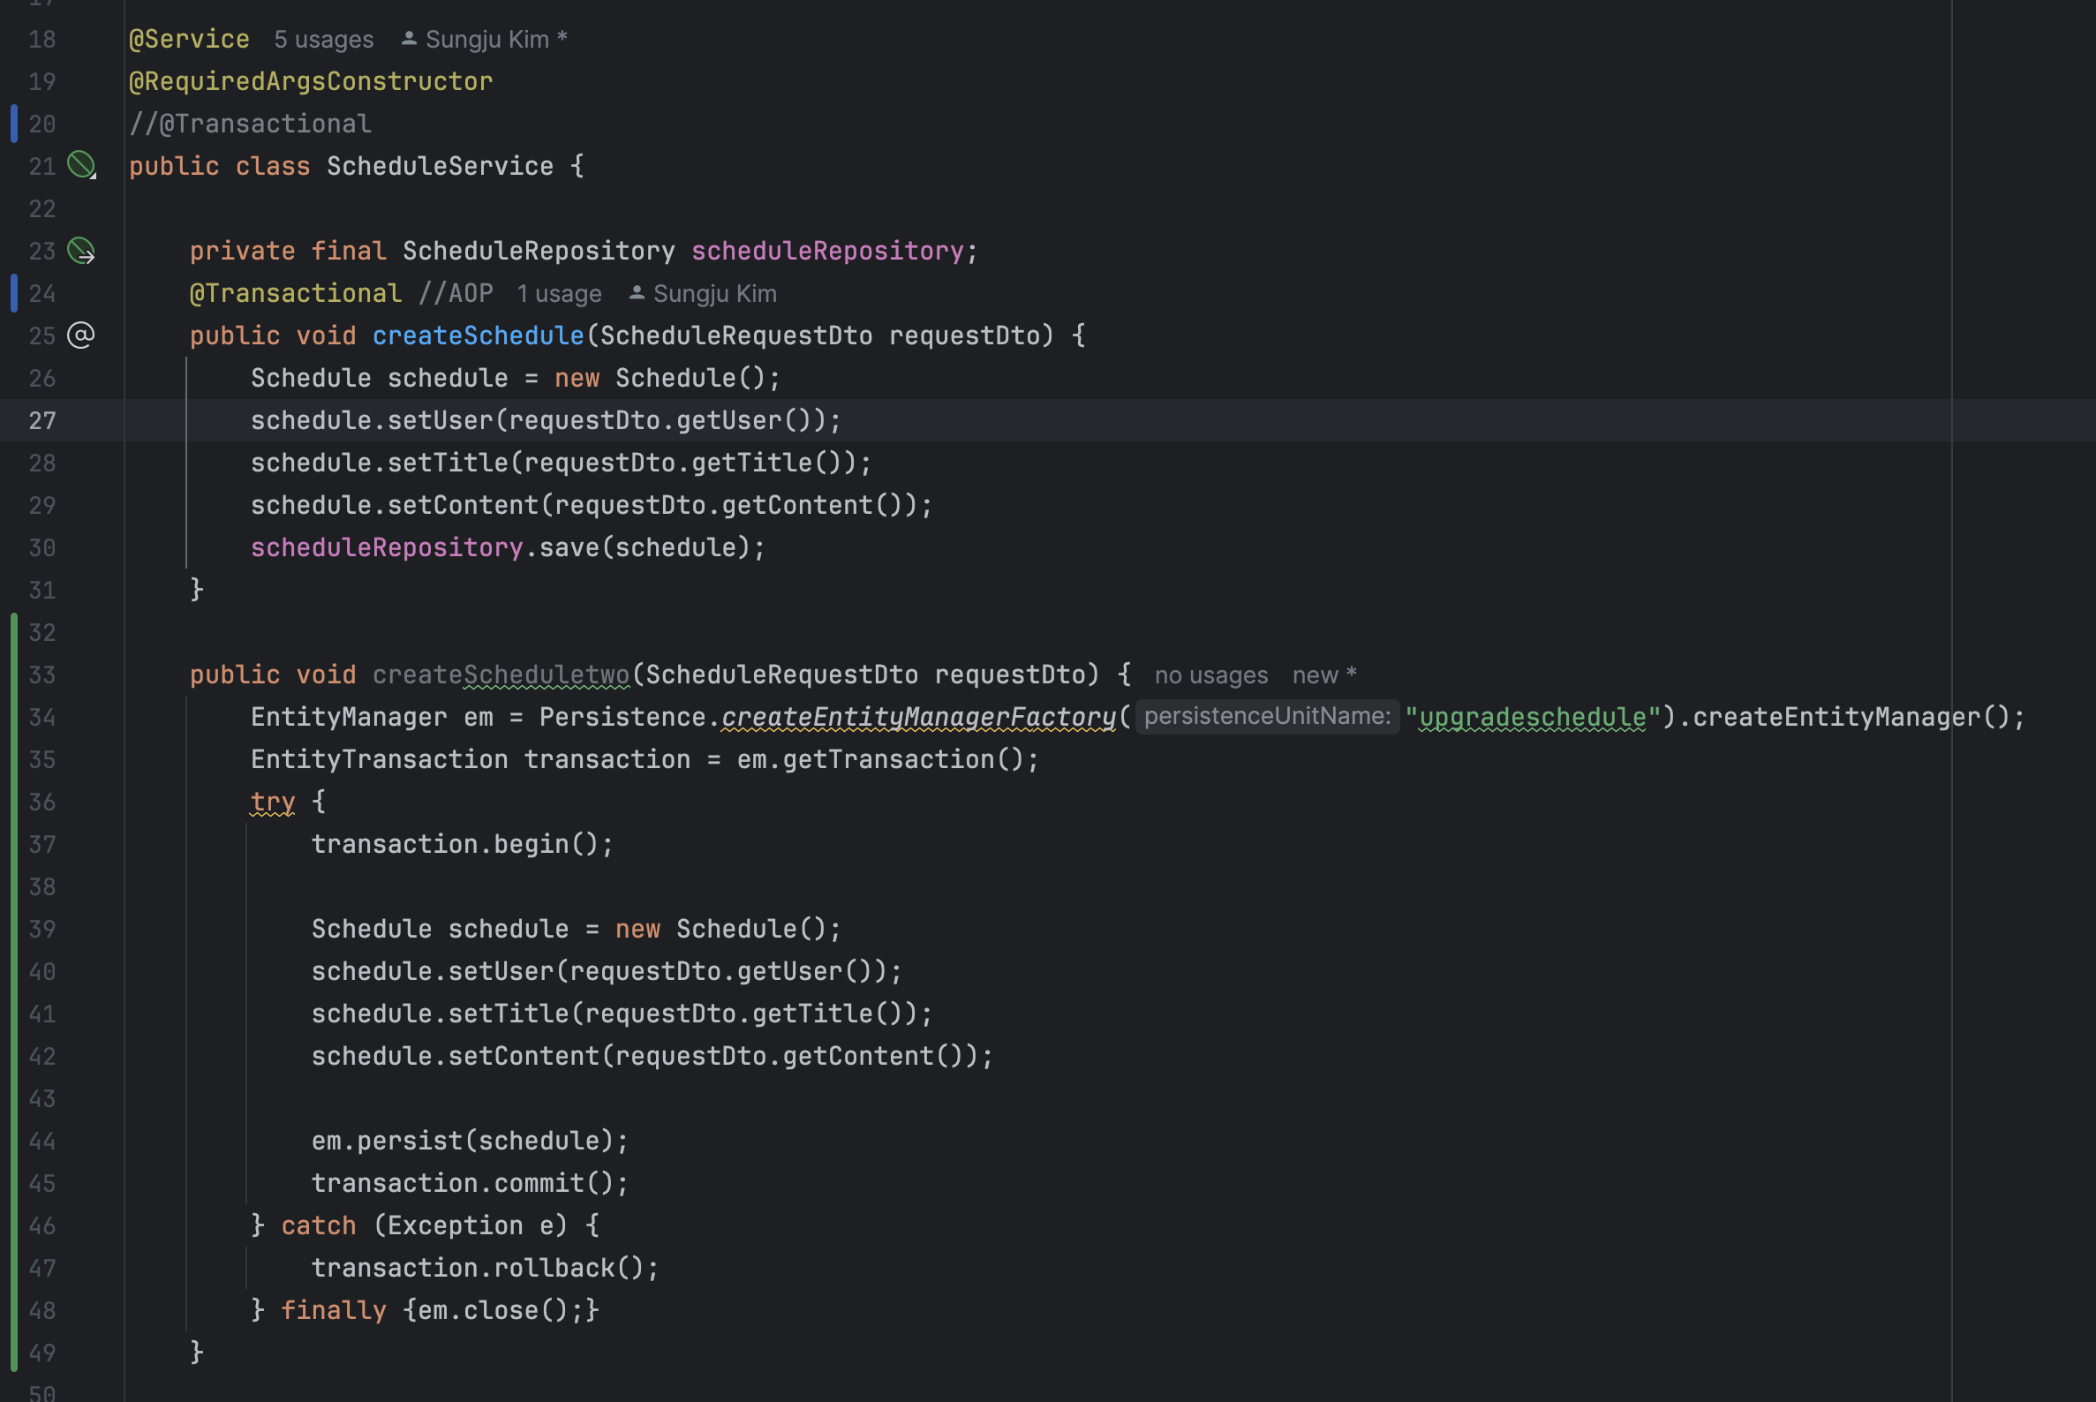The height and width of the screenshot is (1402, 2096).
Task: Click the blue change marker beside //@Transactional line
Action: pyautogui.click(x=13, y=124)
